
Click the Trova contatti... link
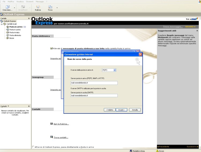point(61,138)
